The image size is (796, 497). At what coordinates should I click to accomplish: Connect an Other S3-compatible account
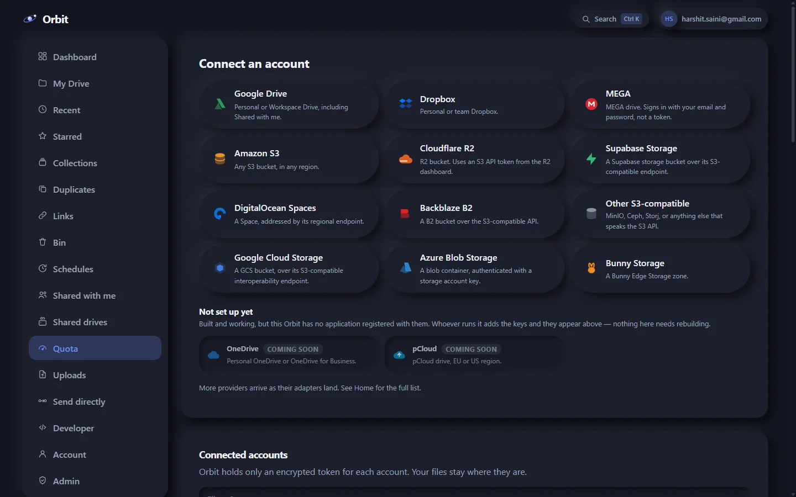pyautogui.click(x=661, y=214)
